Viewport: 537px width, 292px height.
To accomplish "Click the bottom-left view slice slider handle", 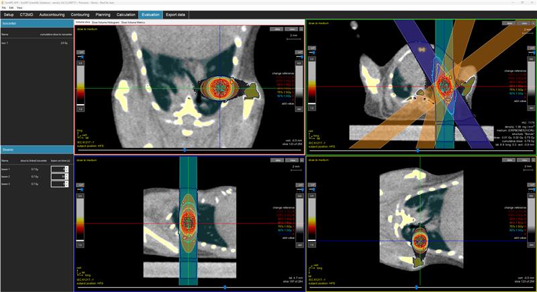I will 224,287.
